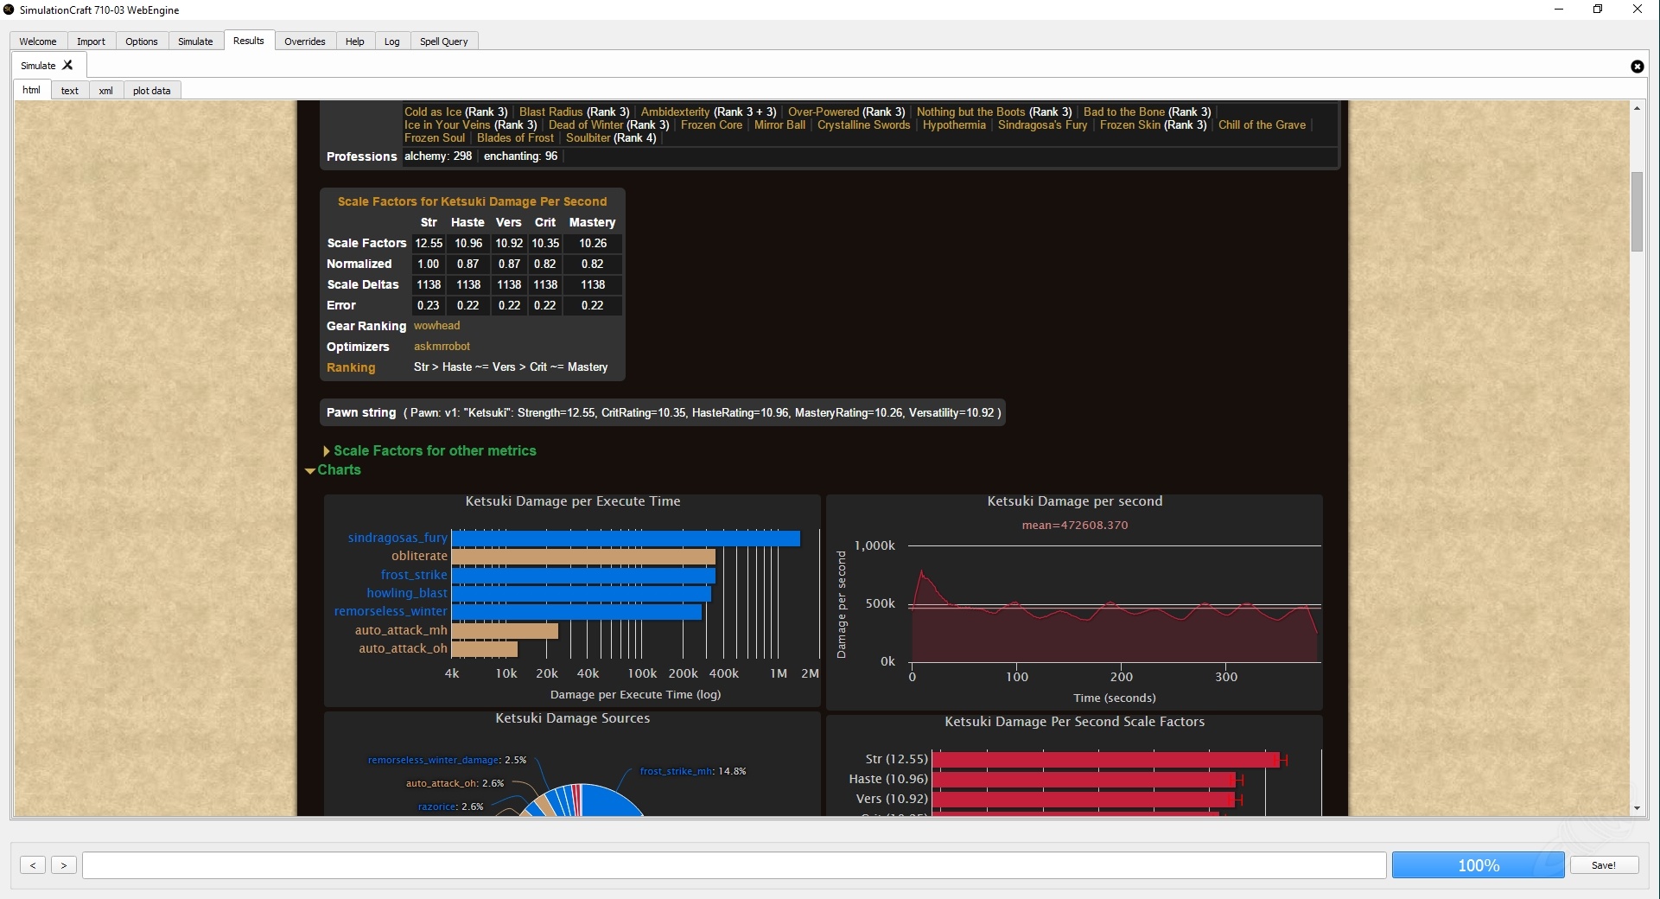
Task: Open the wowhead gear ranking link
Action: click(x=436, y=326)
